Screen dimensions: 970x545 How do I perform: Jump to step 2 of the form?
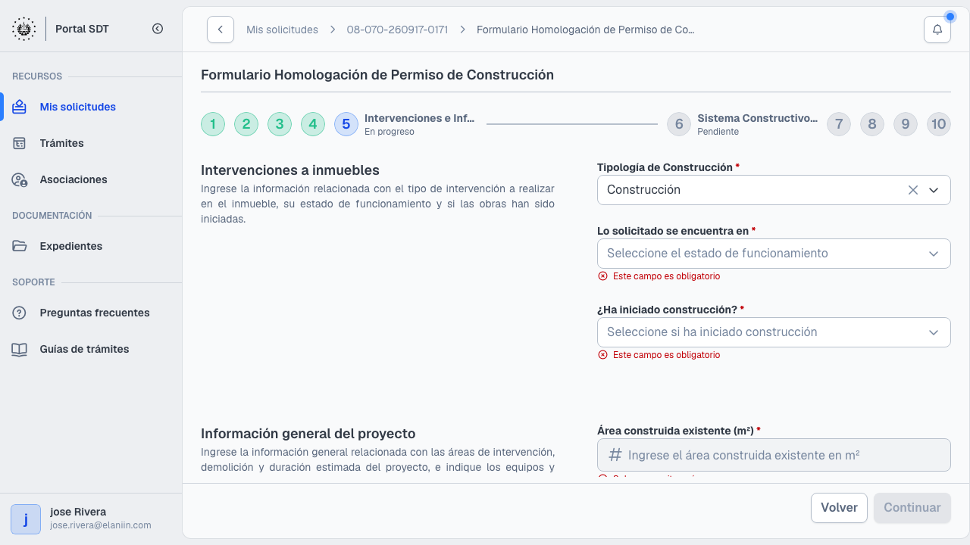(246, 124)
